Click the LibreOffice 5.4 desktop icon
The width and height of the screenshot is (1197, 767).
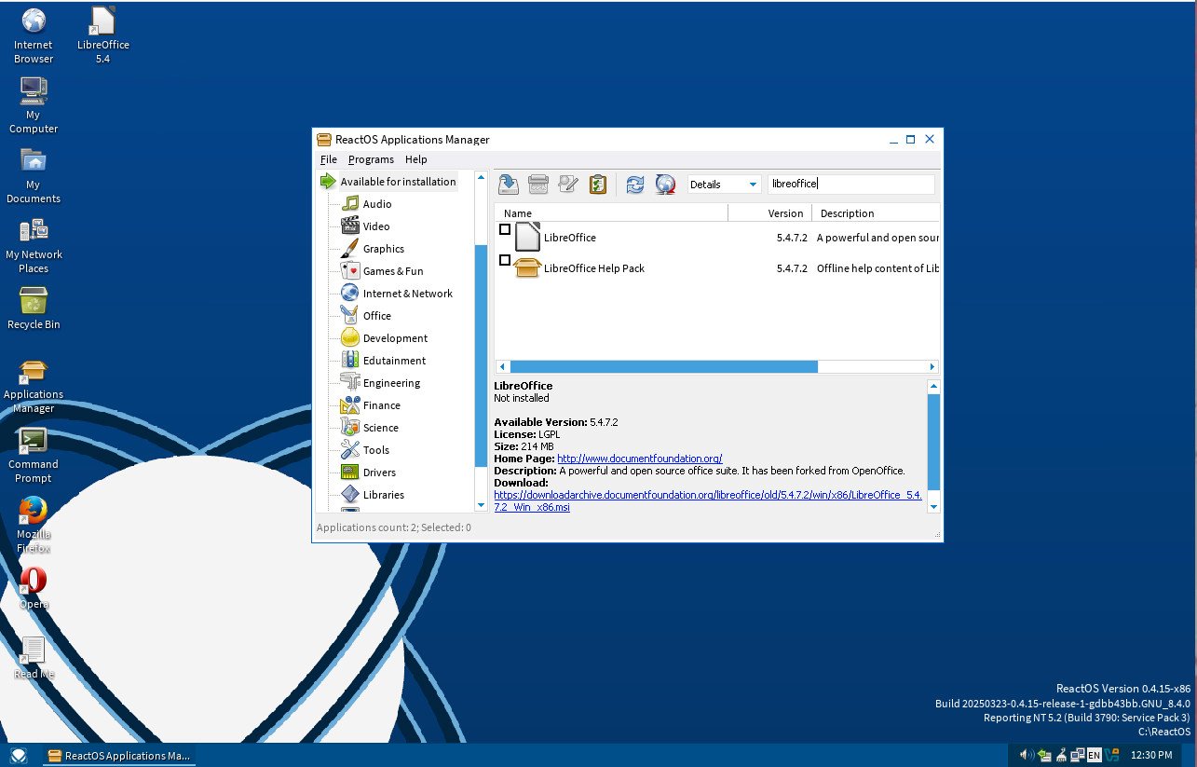click(x=102, y=35)
